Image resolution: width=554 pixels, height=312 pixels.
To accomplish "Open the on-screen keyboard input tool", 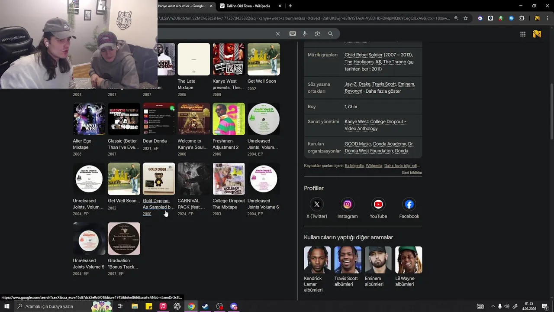I will [x=293, y=34].
